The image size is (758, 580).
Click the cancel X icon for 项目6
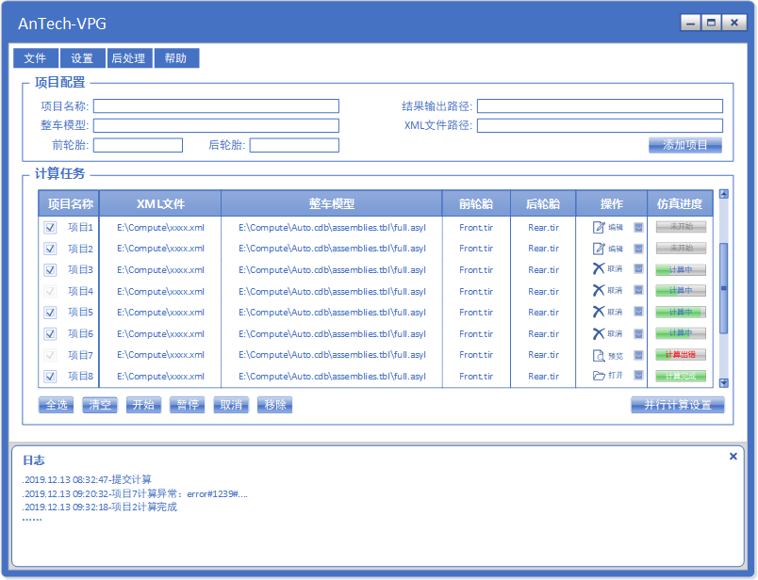pyautogui.click(x=599, y=333)
